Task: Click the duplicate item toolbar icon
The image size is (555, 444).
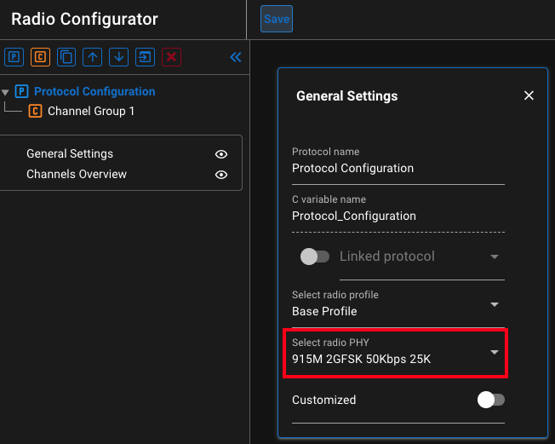Action: click(66, 57)
